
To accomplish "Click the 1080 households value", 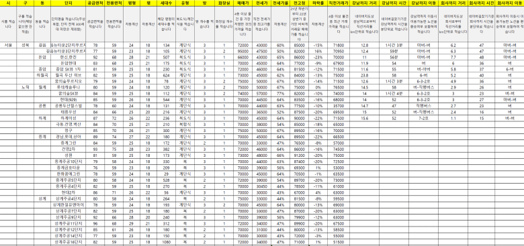I will pos(166,242).
